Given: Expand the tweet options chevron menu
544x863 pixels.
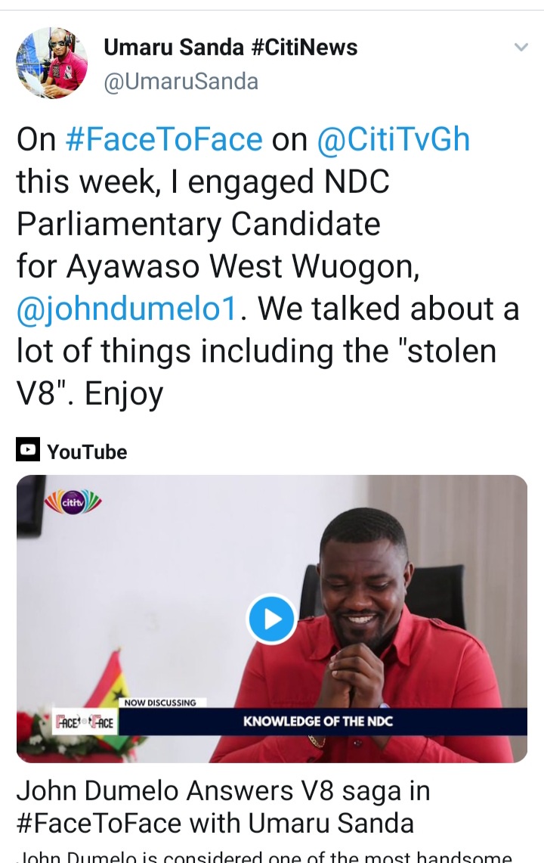Looking at the screenshot, I should tap(521, 48).
